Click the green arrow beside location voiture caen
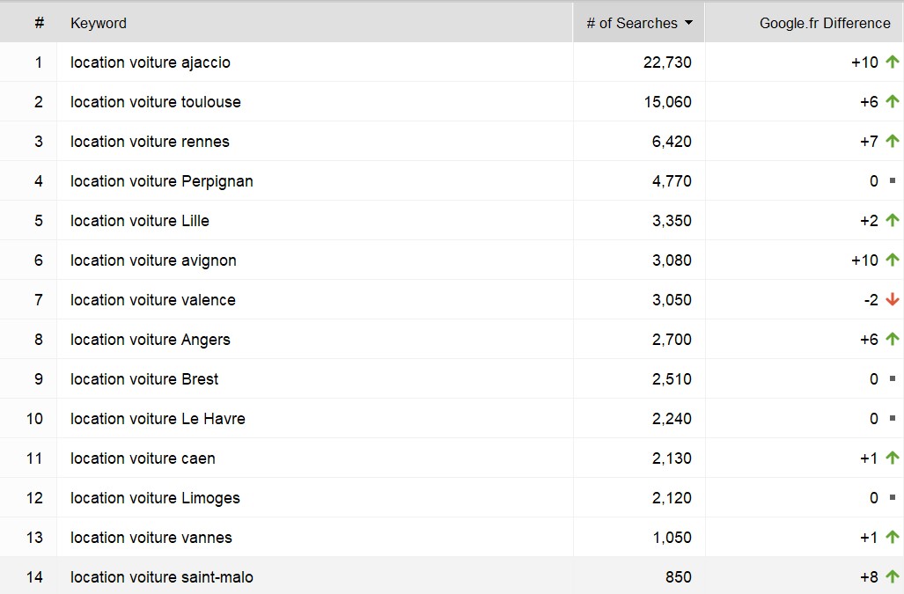Screen dimensions: 904x594 click(x=893, y=458)
